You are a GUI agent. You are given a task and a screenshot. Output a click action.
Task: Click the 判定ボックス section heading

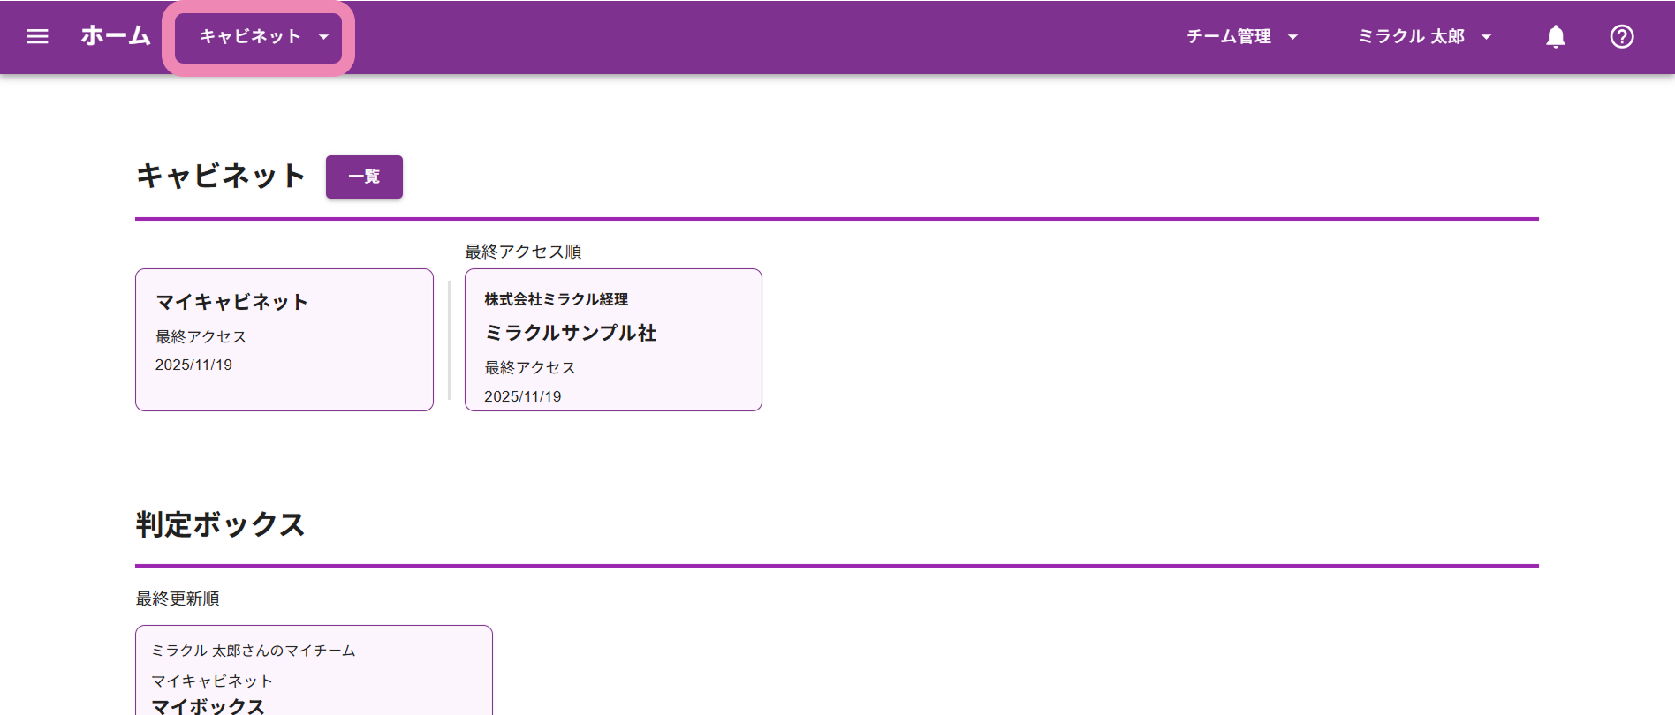[x=220, y=524]
